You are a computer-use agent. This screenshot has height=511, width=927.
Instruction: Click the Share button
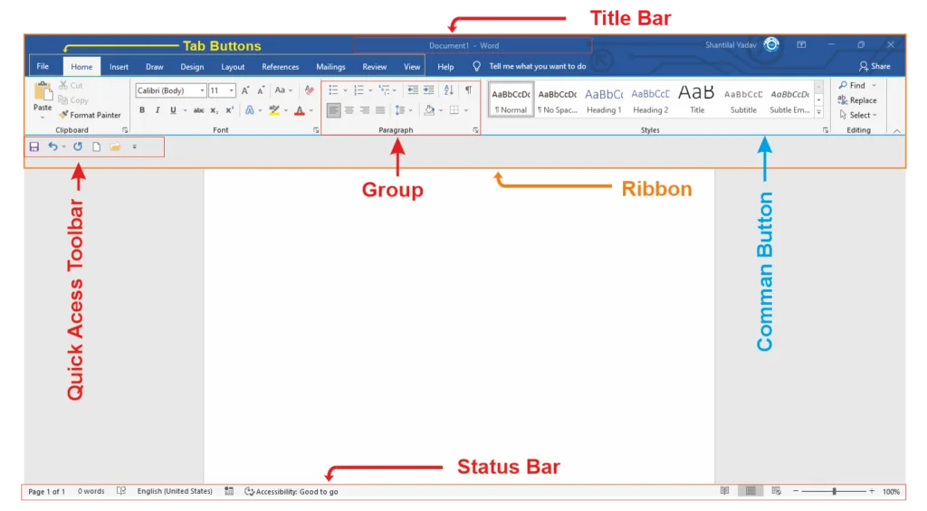point(874,66)
